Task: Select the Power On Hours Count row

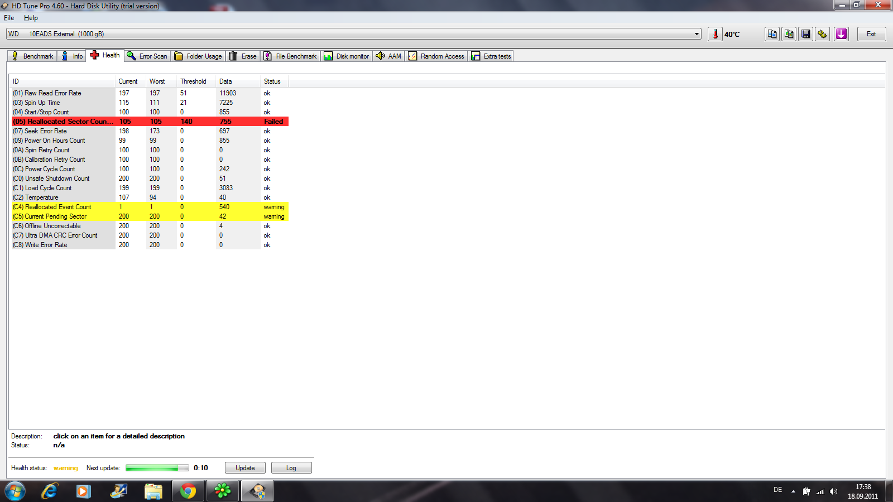Action: (x=150, y=141)
